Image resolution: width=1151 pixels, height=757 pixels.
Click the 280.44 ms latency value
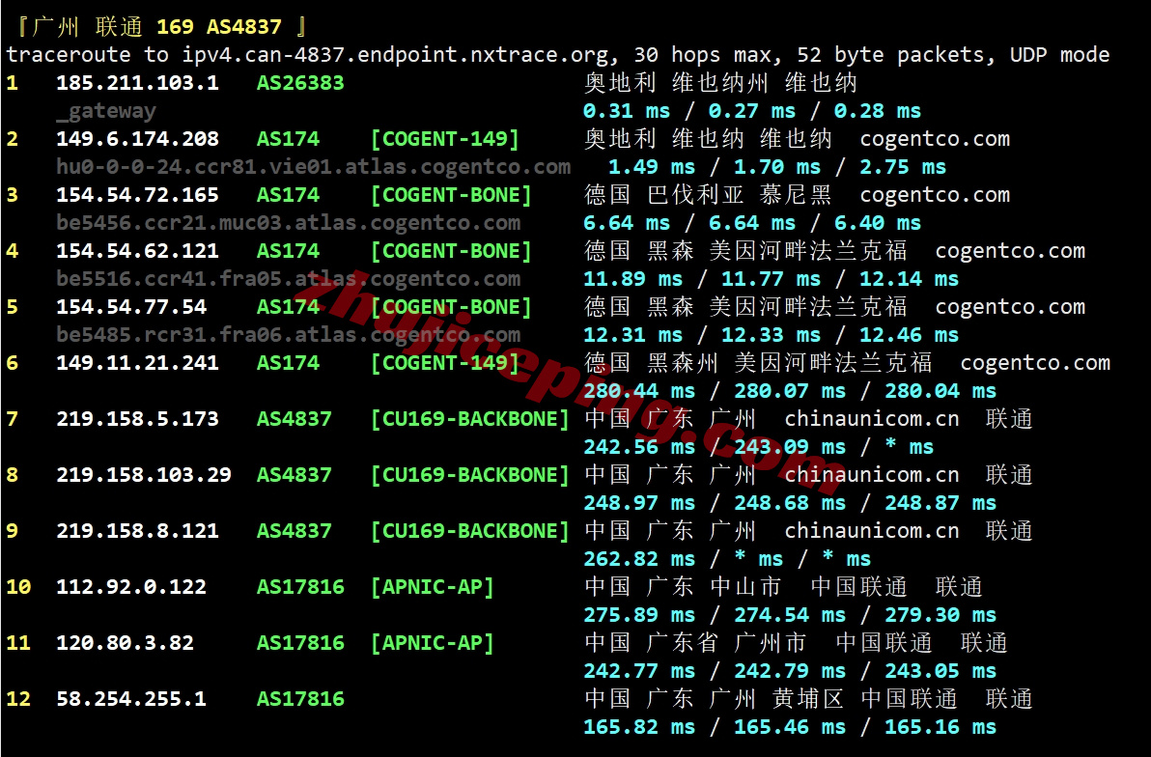click(x=638, y=391)
